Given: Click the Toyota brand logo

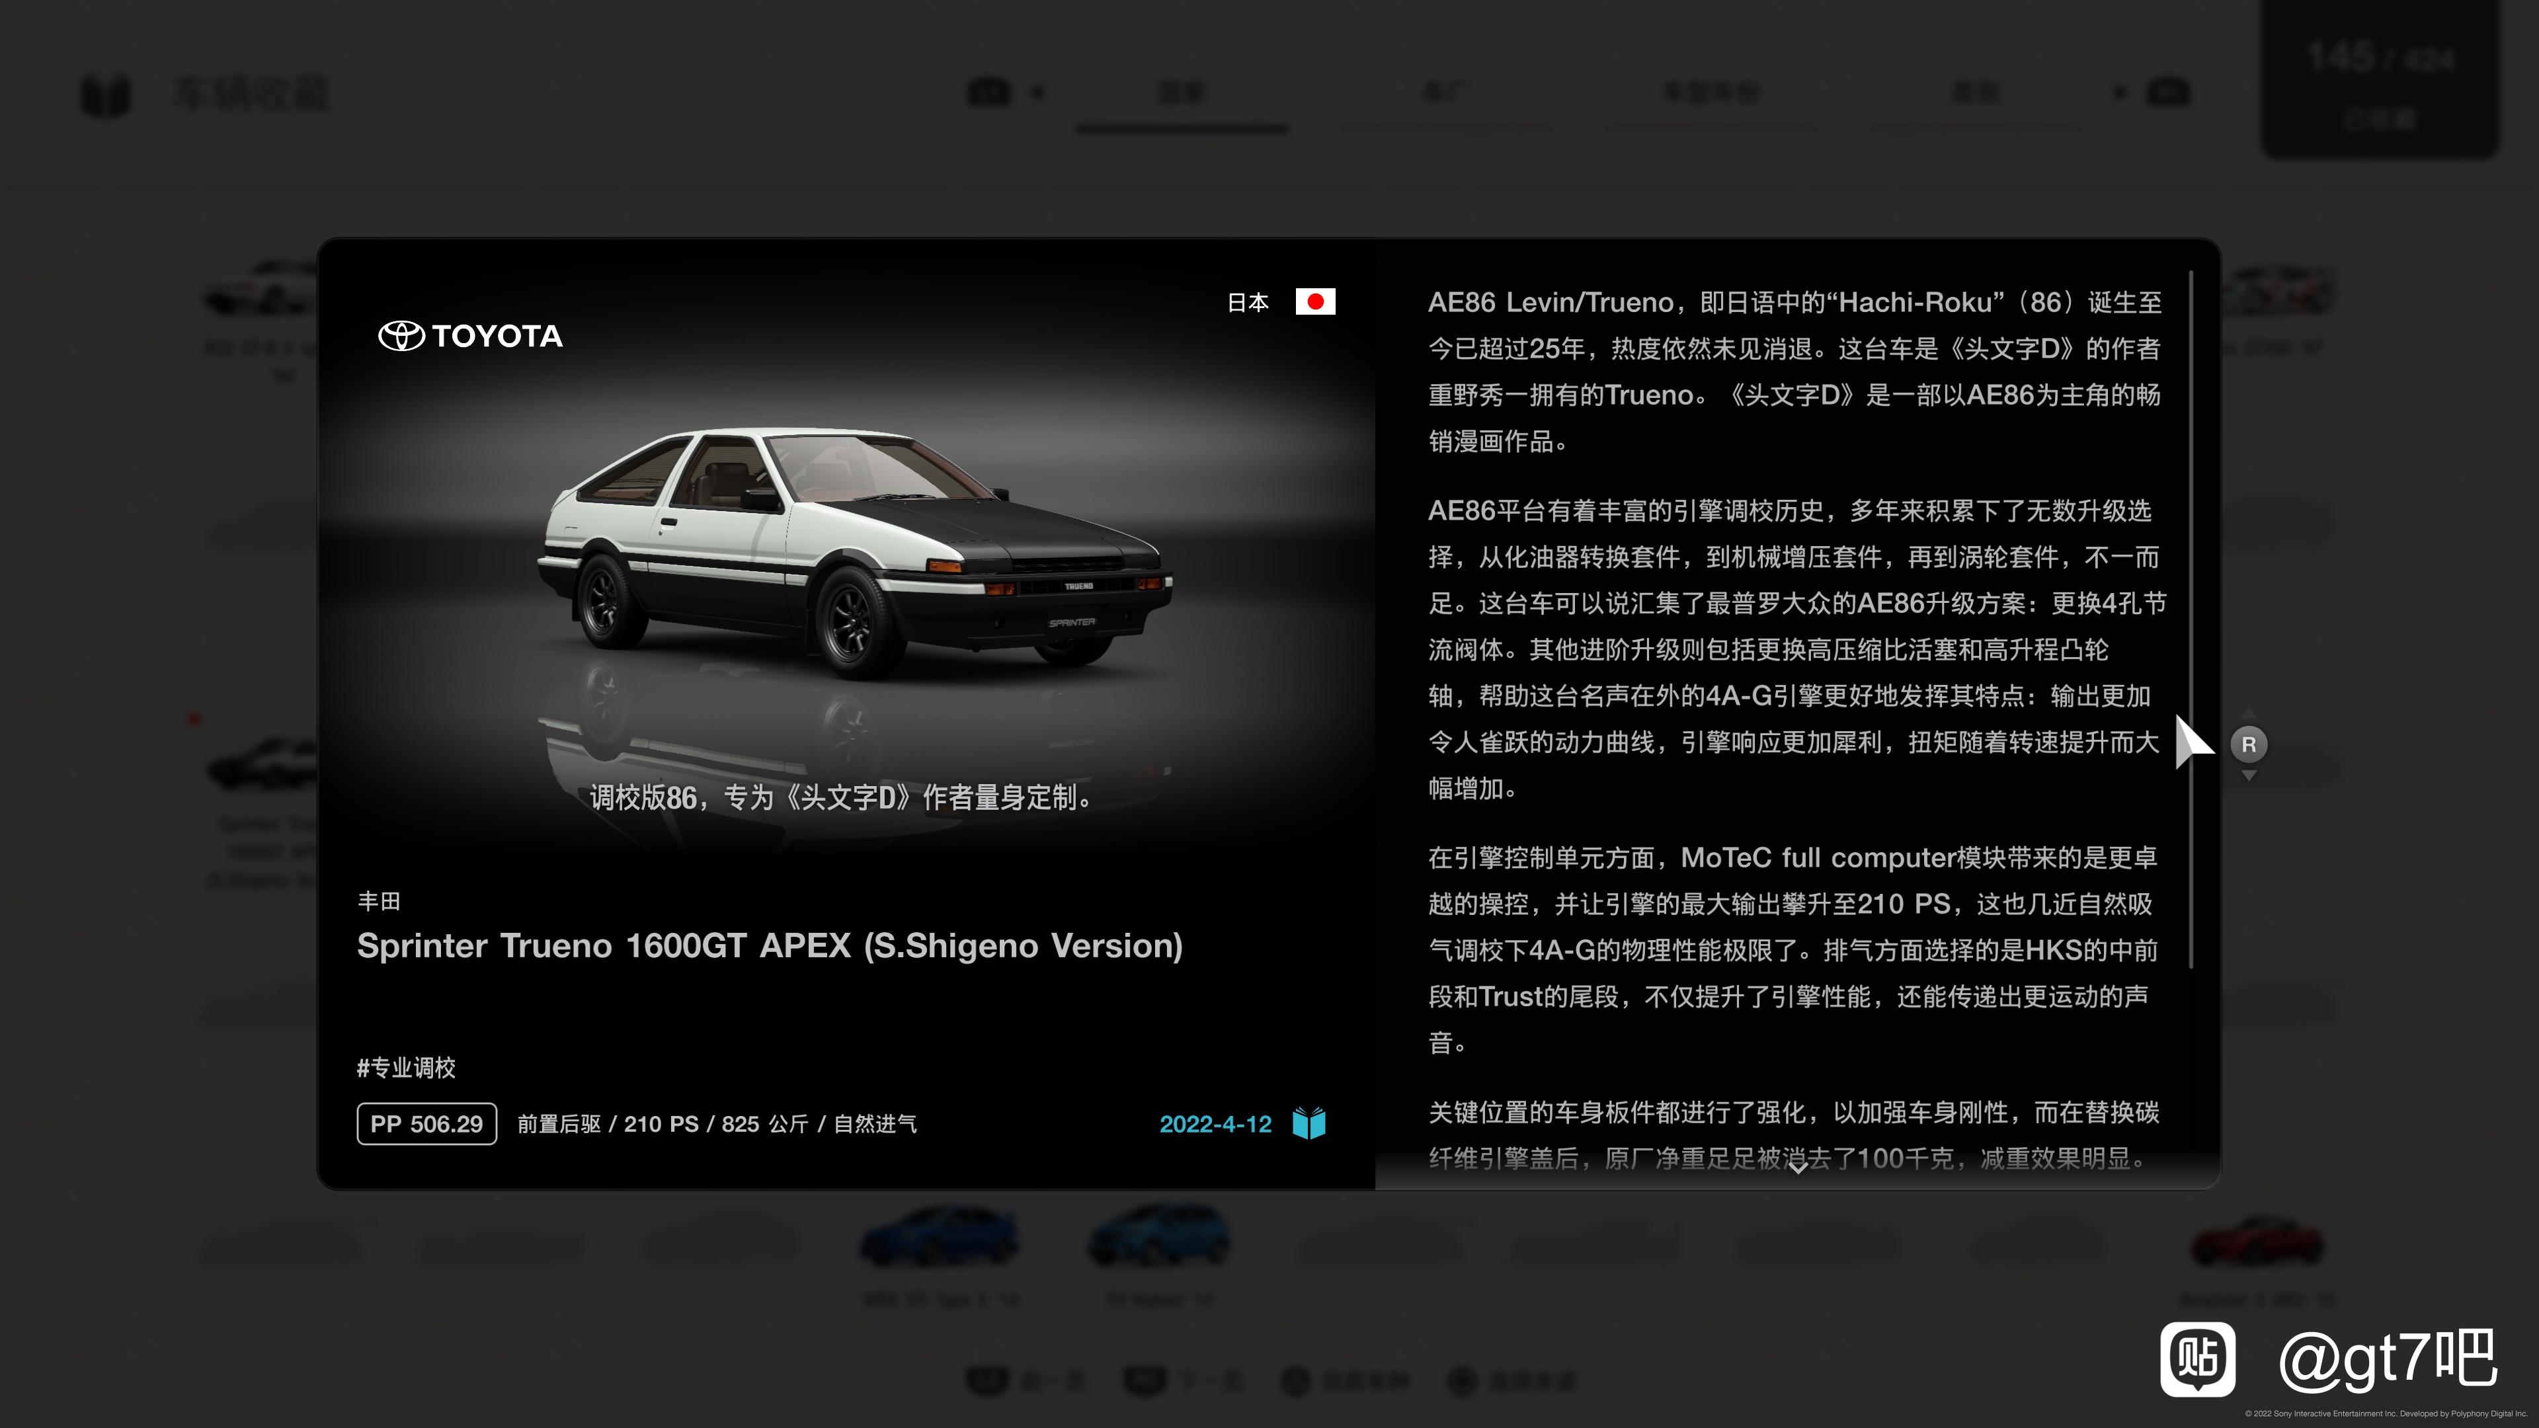Looking at the screenshot, I should tap(470, 336).
